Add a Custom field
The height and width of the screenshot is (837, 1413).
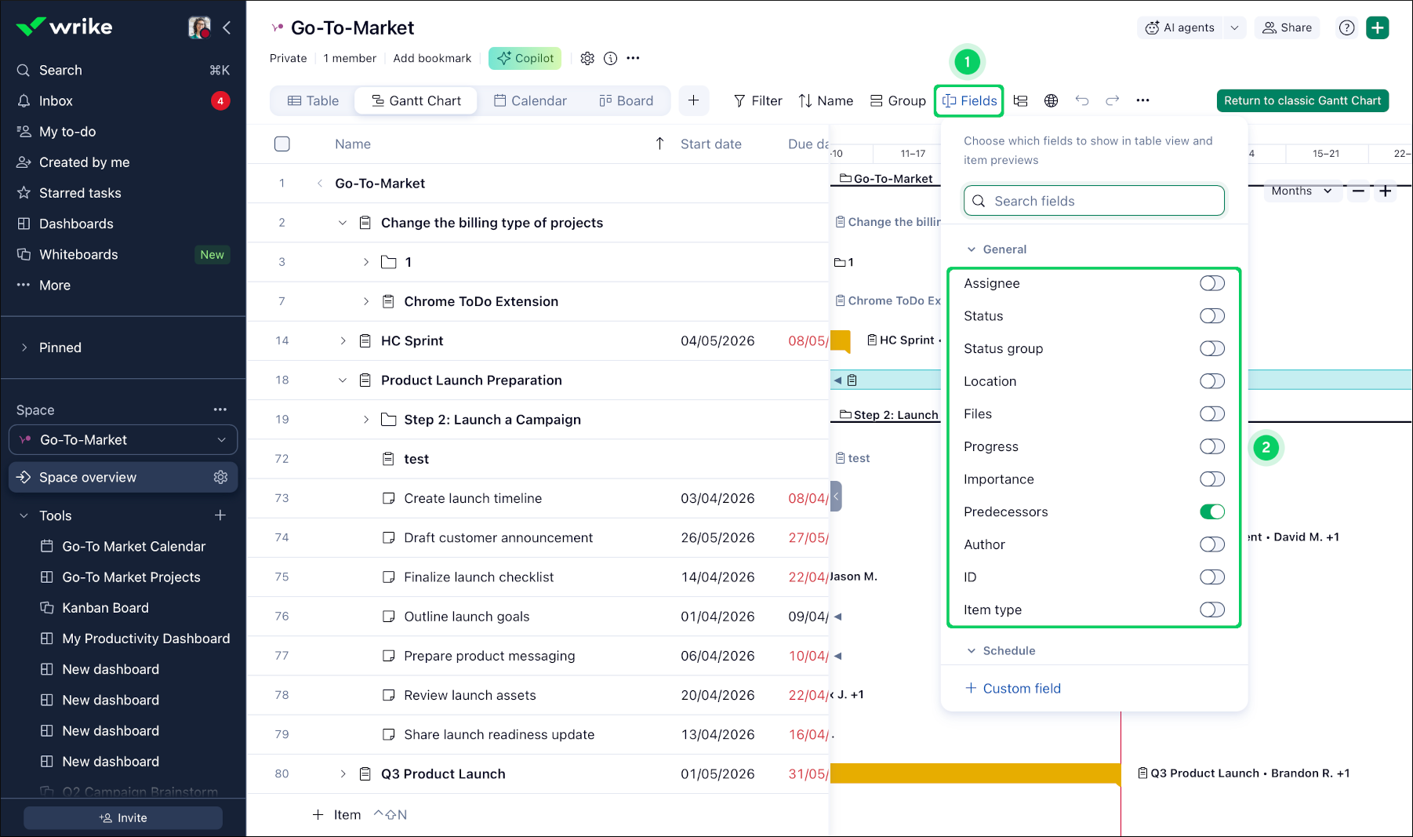(x=1012, y=689)
